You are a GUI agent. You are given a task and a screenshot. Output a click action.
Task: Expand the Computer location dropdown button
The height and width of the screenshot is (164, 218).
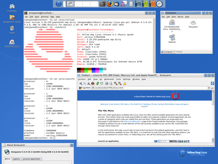pyautogui.click(x=168, y=52)
